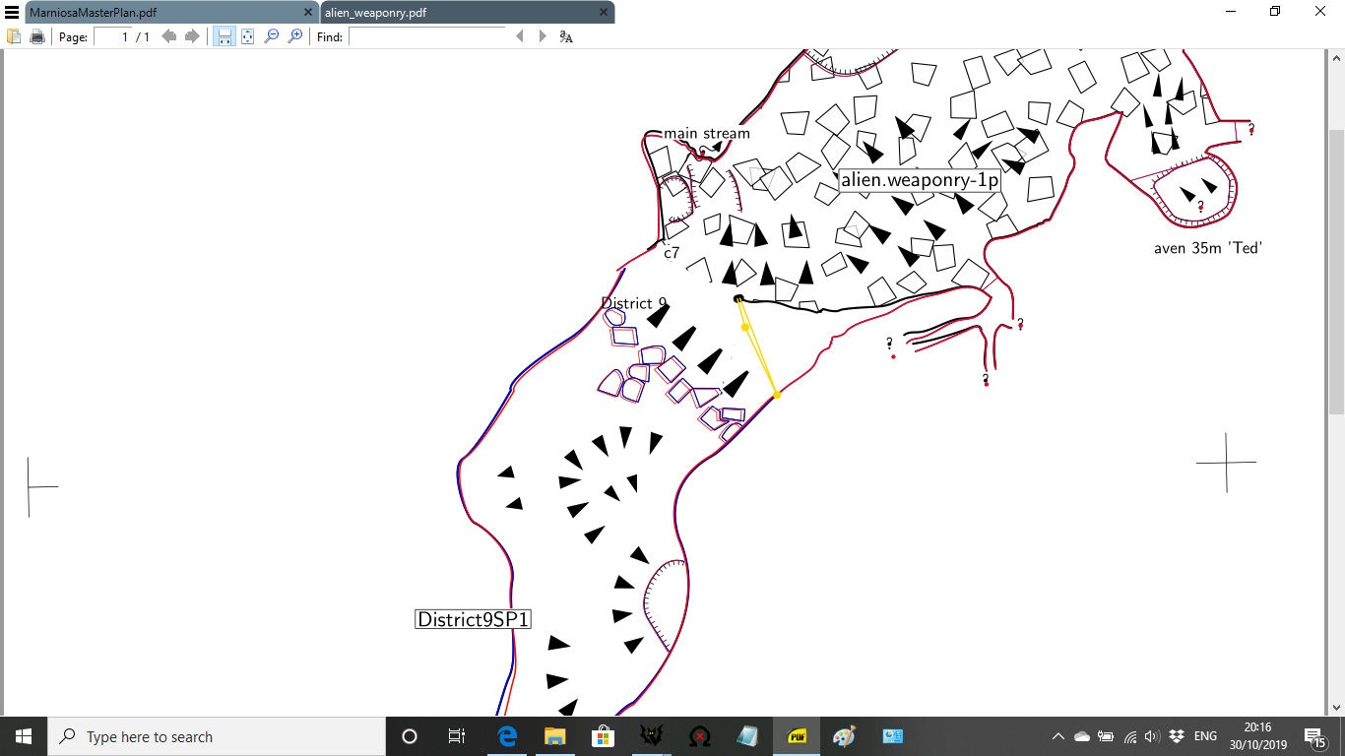Open Cortana circle icon

(410, 736)
